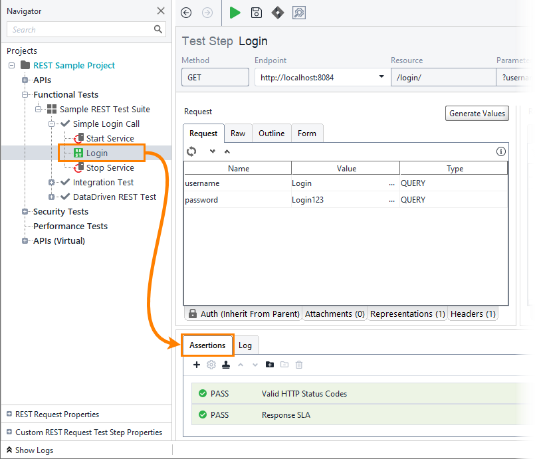This screenshot has width=535, height=459.
Task: Switch to the Raw request tab
Action: pos(238,133)
